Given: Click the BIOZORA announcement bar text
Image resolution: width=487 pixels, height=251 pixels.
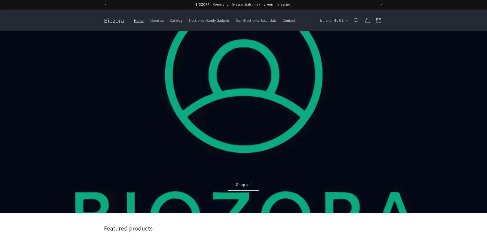Looking at the screenshot, I should tap(243, 5).
